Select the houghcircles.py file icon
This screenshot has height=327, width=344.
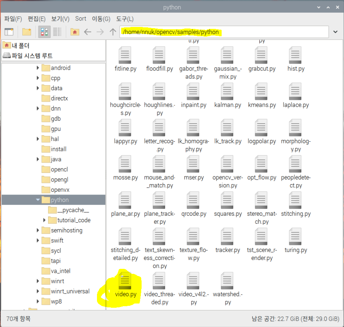click(125, 91)
